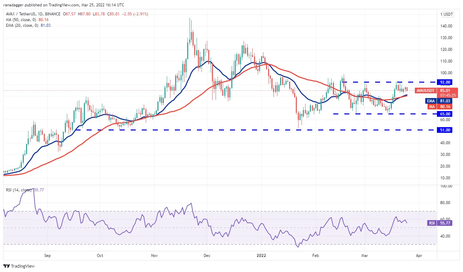The width and height of the screenshot is (463, 272).
Task: Click the red AVAXUSDT symbol tag
Action: pyautogui.click(x=426, y=90)
